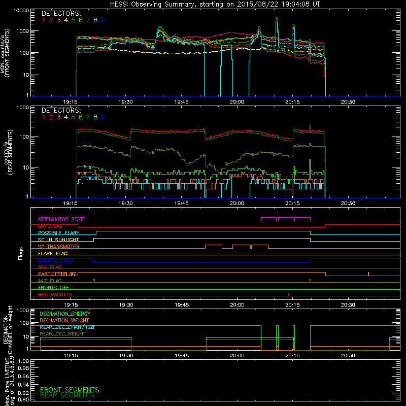
Task: Click the red BAD_PACKETS spike marker
Action: pos(289,295)
